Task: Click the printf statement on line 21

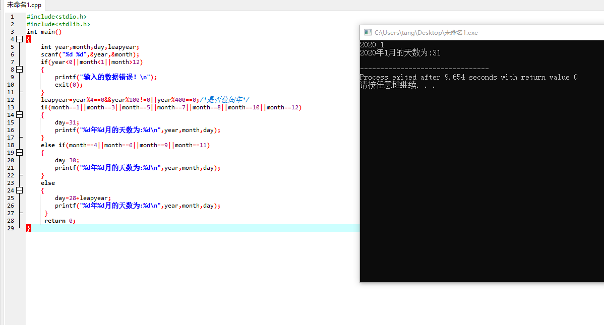Action: (x=138, y=168)
